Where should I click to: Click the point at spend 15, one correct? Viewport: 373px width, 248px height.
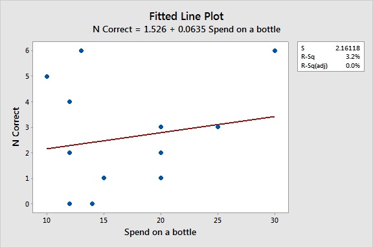click(104, 178)
